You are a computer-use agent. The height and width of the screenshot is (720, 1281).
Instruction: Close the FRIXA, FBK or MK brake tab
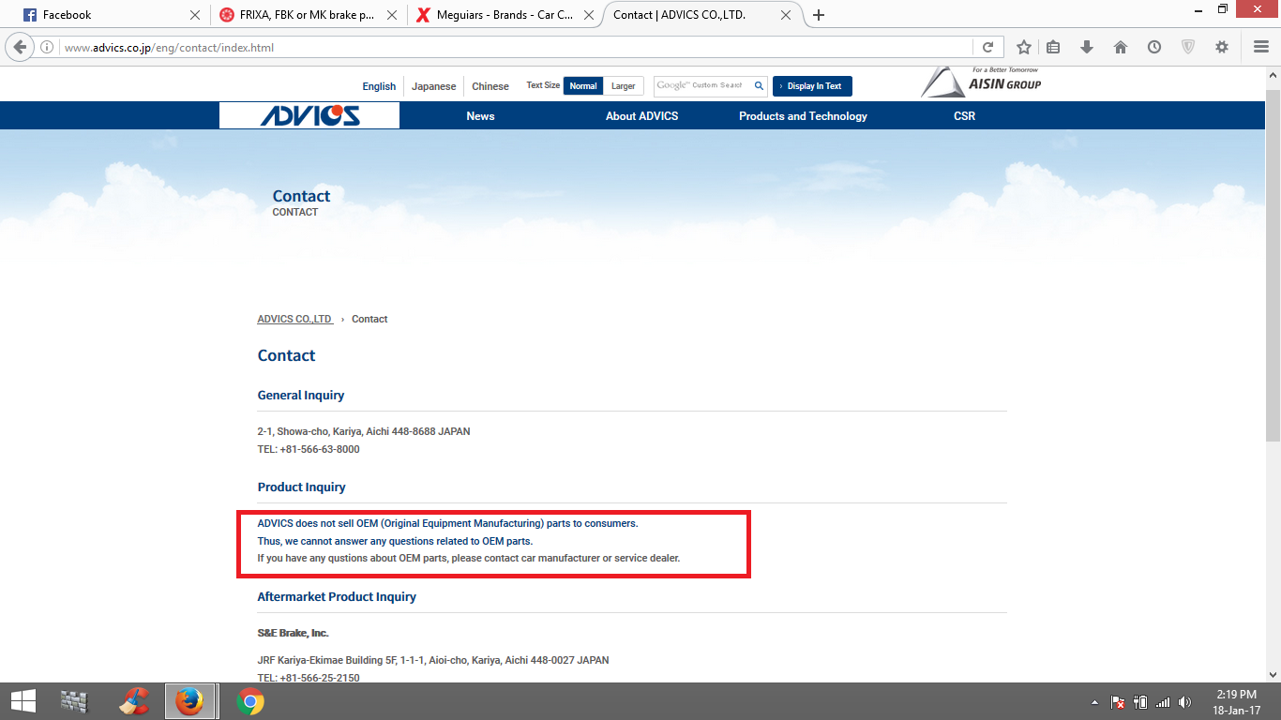[x=392, y=15]
